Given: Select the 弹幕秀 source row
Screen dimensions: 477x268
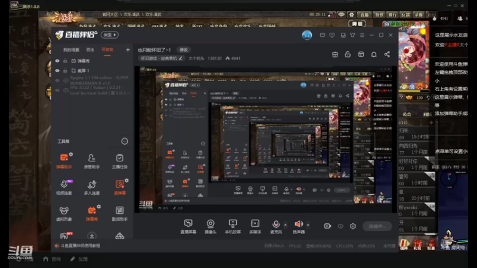Looking at the screenshot, I should click(93, 61).
